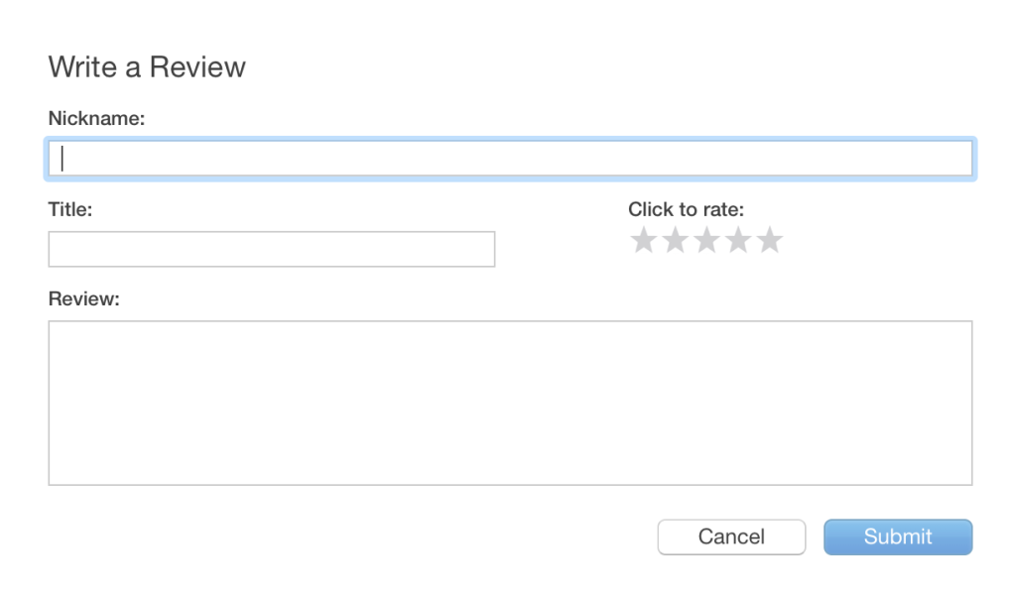Give a five-star rating
The image size is (1016, 591).
point(770,240)
